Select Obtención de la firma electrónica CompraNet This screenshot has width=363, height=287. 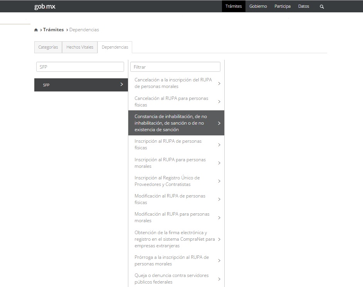coord(174,239)
